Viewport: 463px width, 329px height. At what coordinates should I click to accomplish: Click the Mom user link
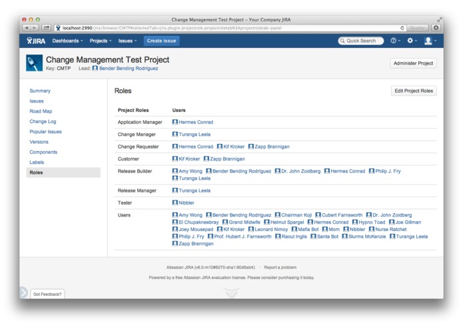(x=334, y=229)
